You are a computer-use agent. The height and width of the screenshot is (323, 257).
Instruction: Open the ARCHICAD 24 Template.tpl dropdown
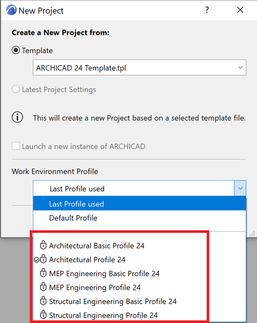coord(139,68)
